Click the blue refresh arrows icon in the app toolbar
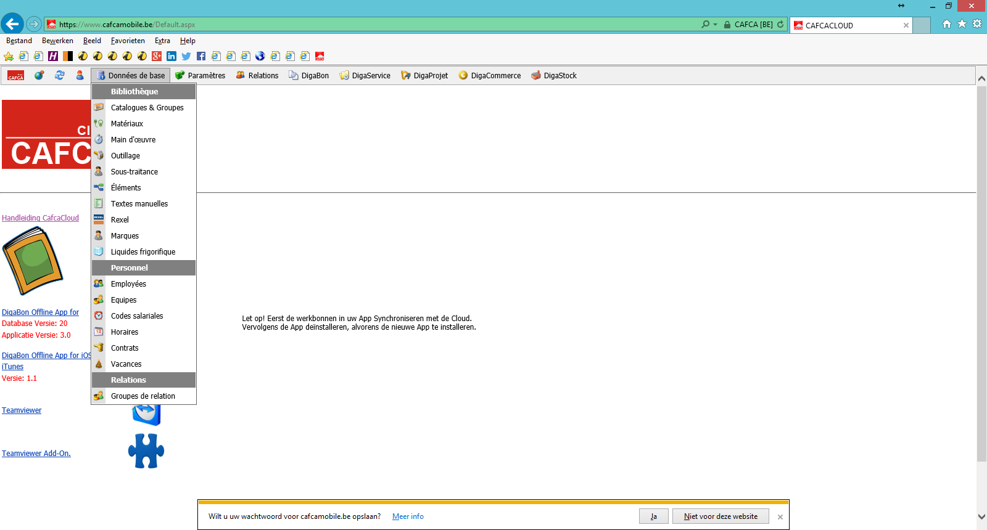Screen dimensions: 987x530 pos(60,75)
